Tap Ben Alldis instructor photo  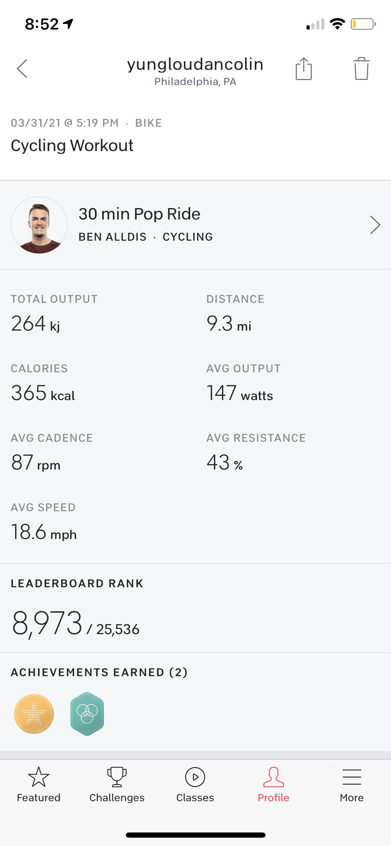[x=39, y=225]
